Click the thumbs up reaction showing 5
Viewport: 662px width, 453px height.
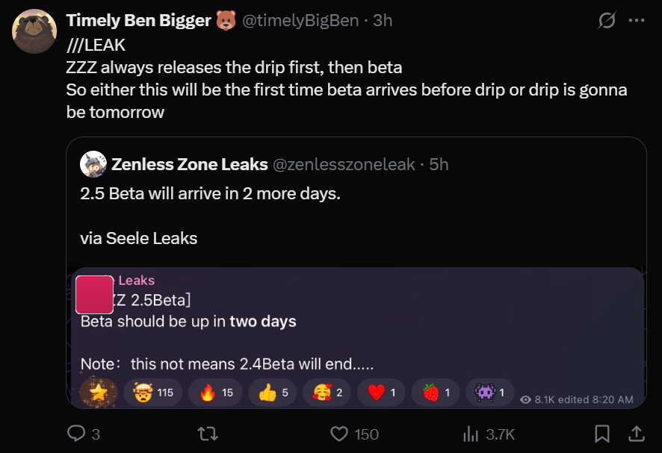[273, 393]
